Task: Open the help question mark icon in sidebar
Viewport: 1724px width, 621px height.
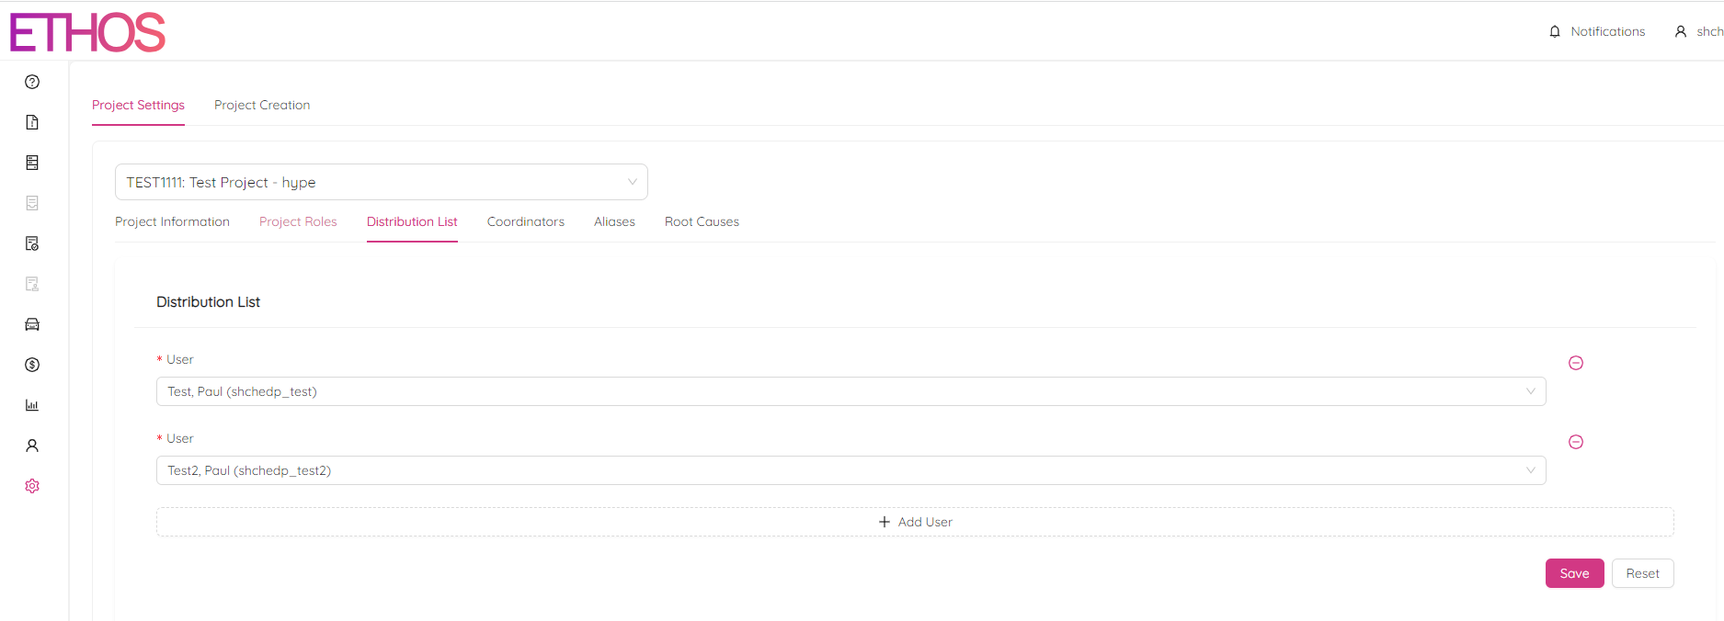Action: tap(32, 82)
